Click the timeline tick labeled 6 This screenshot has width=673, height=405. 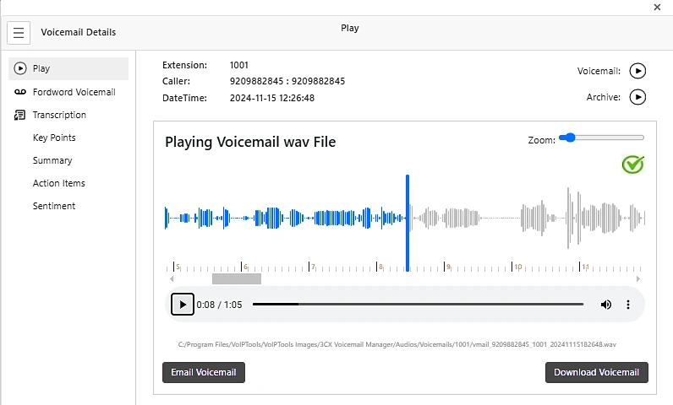(244, 267)
